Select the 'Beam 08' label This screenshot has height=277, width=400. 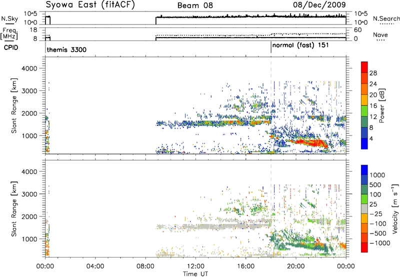click(x=195, y=5)
